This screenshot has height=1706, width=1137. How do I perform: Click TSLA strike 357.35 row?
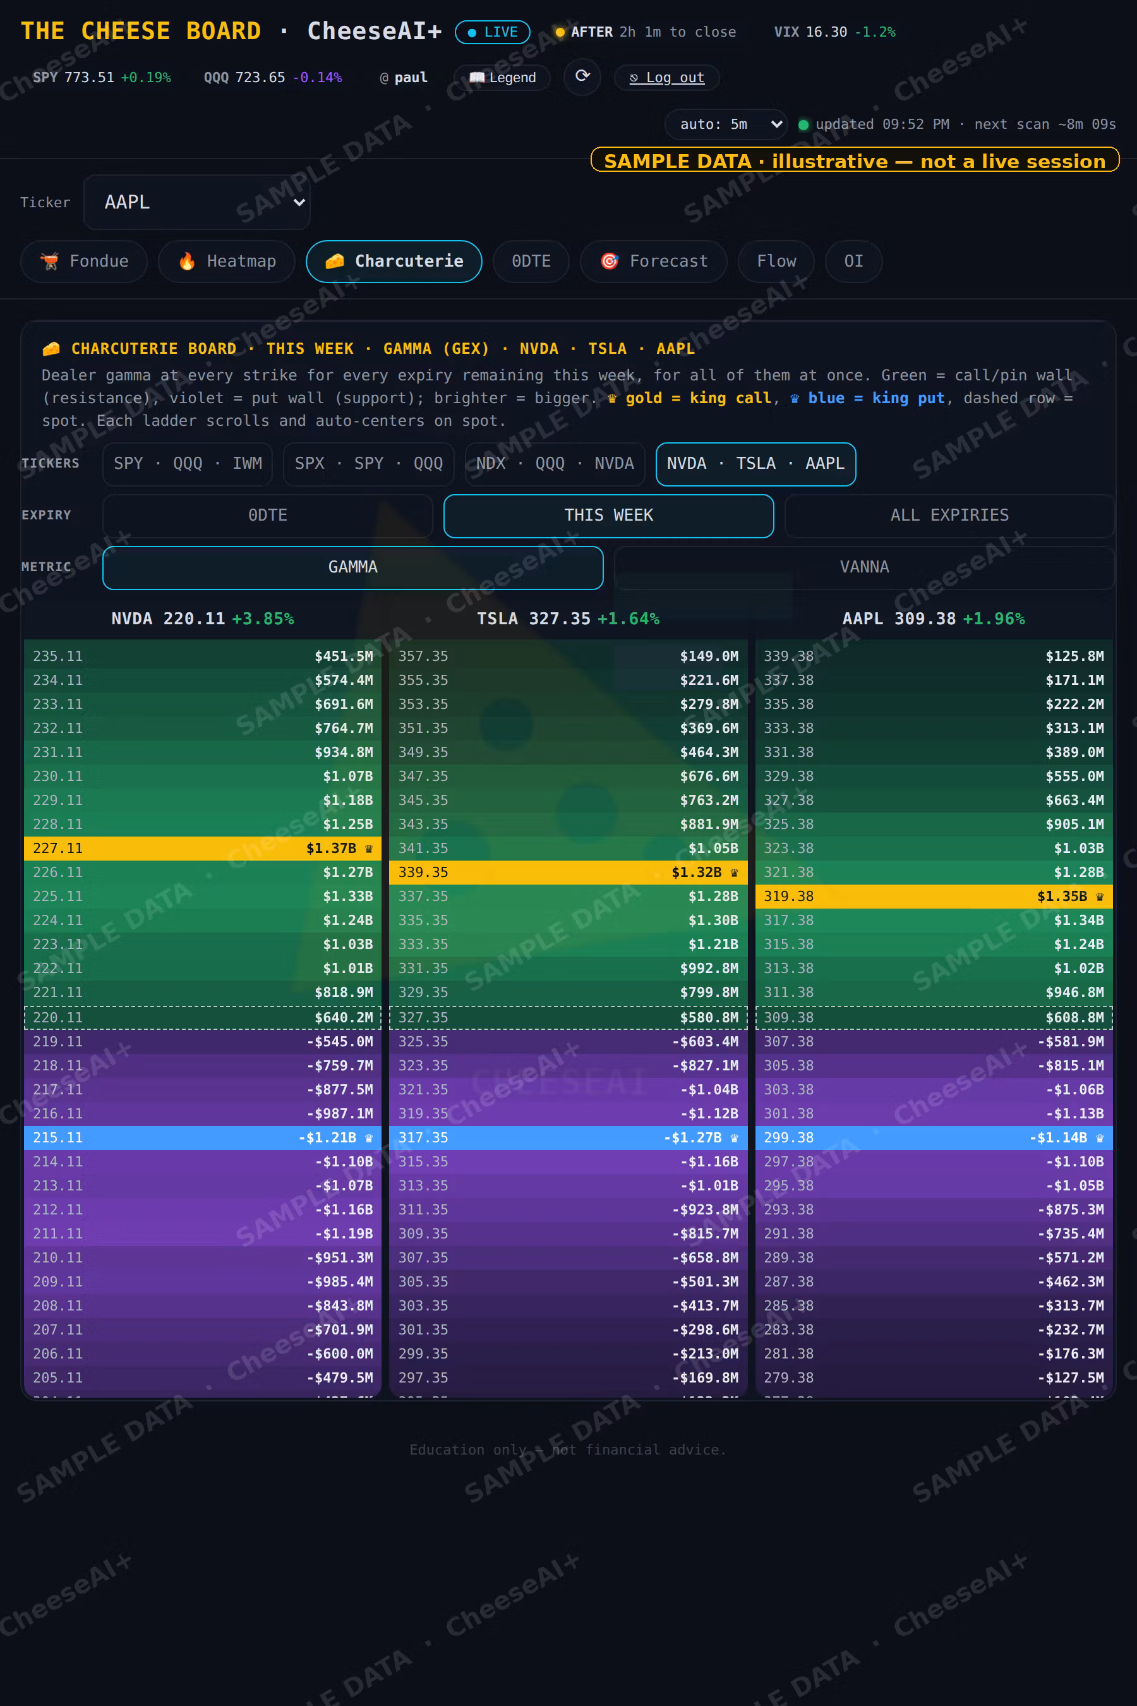coord(568,656)
